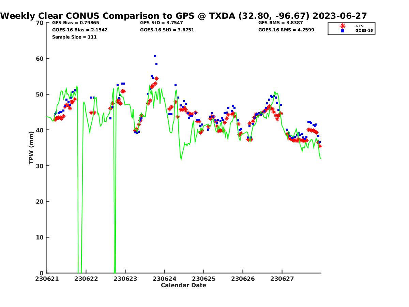Viewport: 409px width, 307px height.
Task: Click the y-axis tick label 40
Action: click(x=40, y=130)
